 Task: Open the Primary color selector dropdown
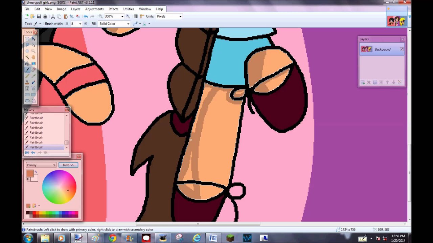[41, 165]
